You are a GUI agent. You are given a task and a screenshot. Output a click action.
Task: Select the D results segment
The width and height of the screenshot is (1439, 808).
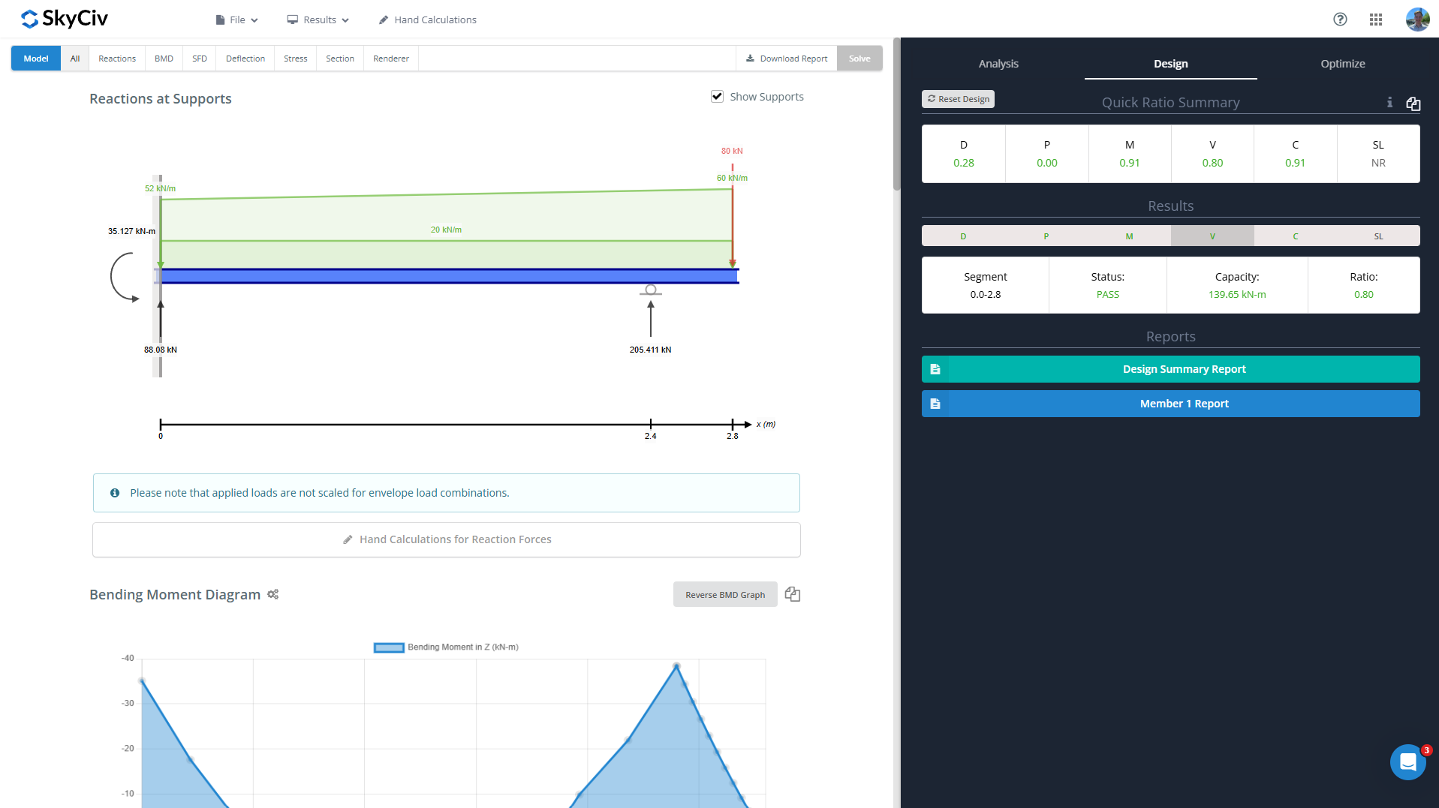click(x=963, y=236)
